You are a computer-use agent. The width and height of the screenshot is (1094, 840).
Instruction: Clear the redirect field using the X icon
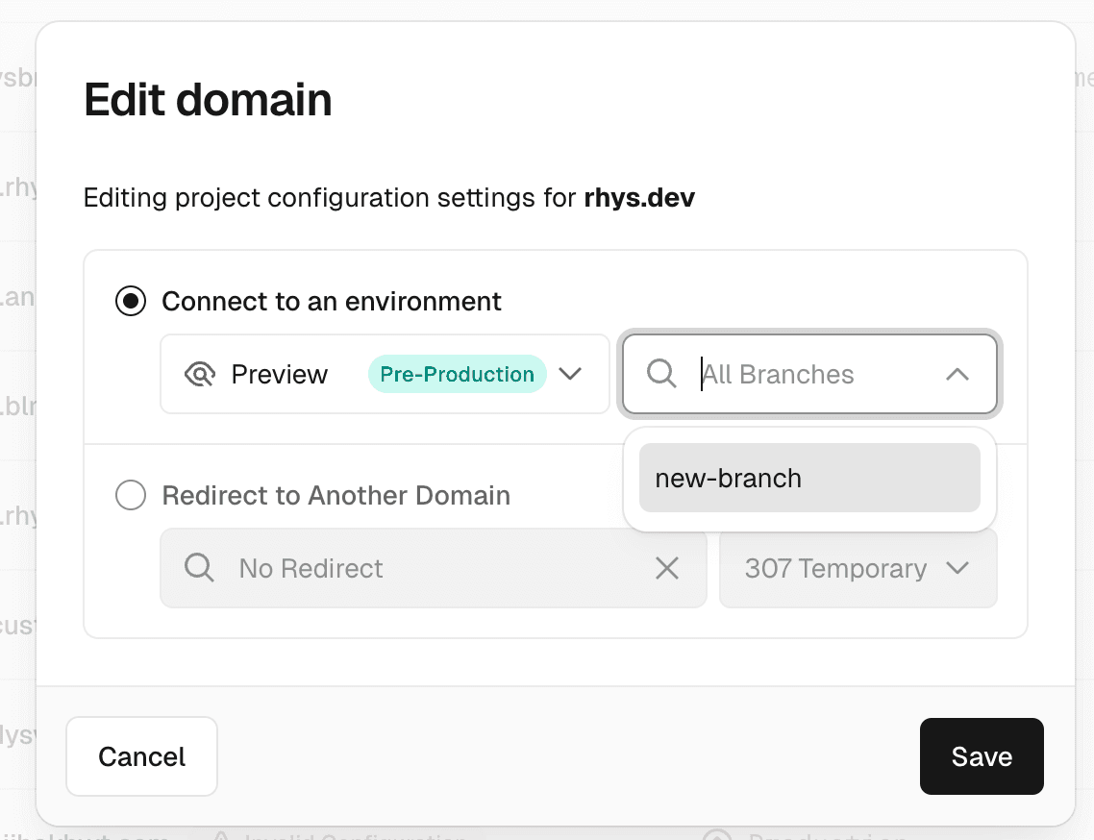tap(667, 568)
